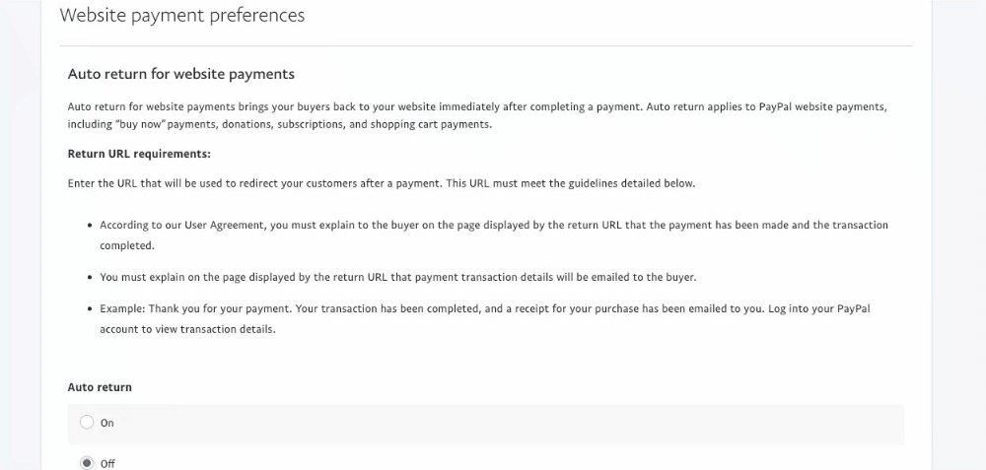Select the Off radio button for Auto return
Image resolution: width=986 pixels, height=470 pixels.
click(87, 463)
